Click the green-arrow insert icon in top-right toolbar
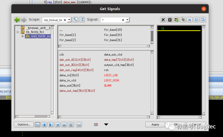Screen dimensions: 223x137 coord(183,20)
